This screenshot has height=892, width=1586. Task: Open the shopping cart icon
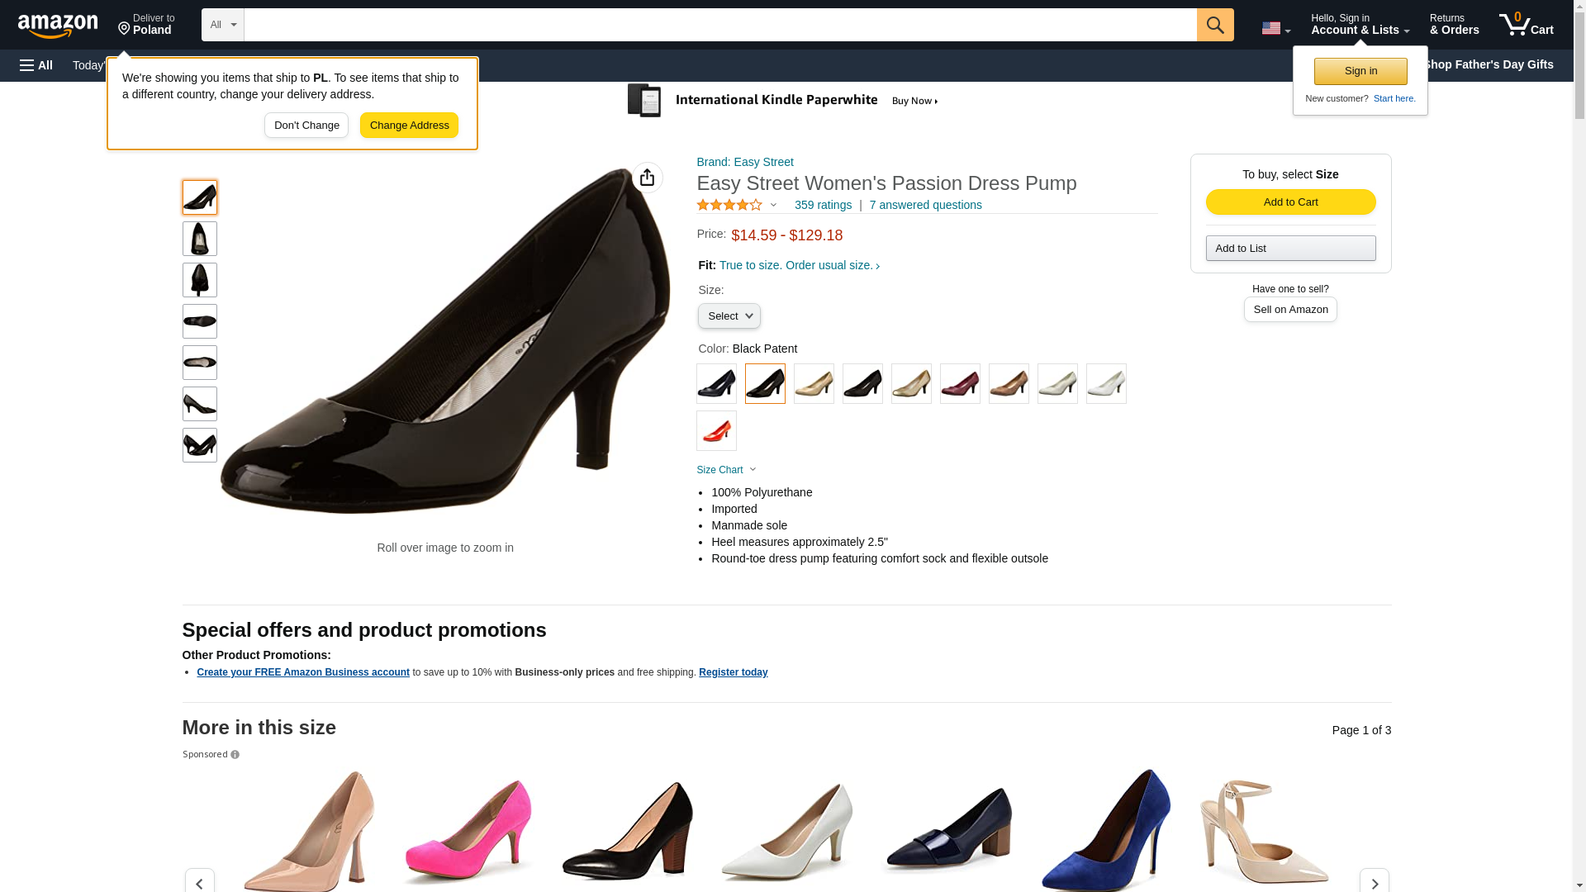(x=1527, y=24)
